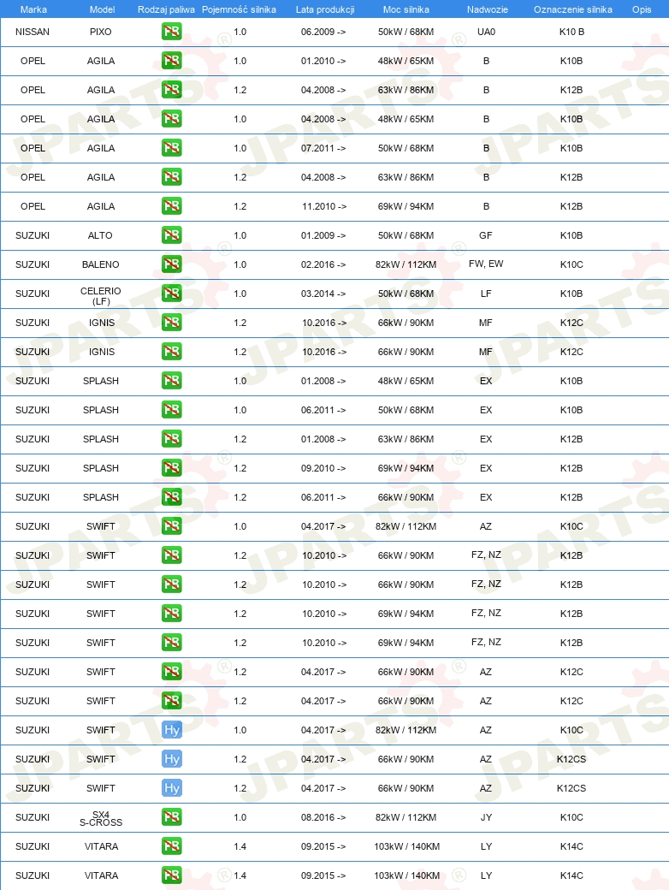The width and height of the screenshot is (669, 890).
Task: Click the Hy hybrid icon for Swift K10C
Action: 171,730
